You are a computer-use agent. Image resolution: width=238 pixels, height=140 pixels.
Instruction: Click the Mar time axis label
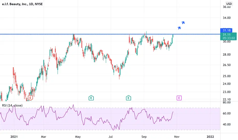(x=44, y=137)
